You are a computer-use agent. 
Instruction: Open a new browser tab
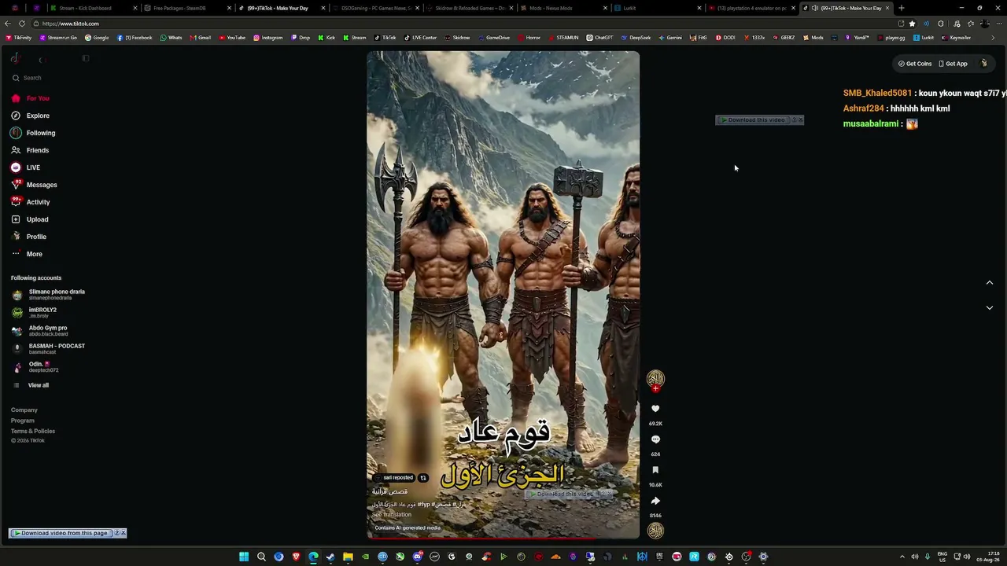point(902,8)
